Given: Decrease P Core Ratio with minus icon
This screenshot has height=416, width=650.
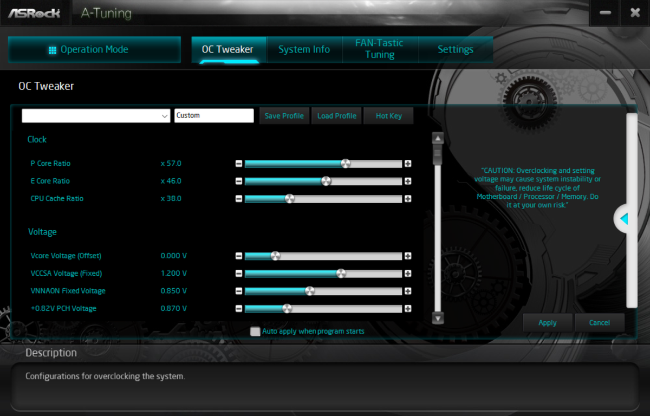Looking at the screenshot, I should (239, 164).
